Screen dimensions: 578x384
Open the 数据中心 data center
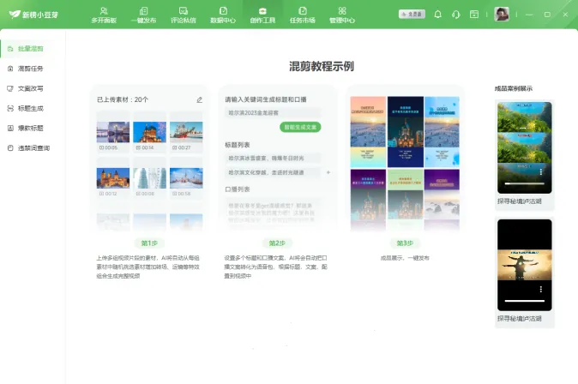pos(222,15)
